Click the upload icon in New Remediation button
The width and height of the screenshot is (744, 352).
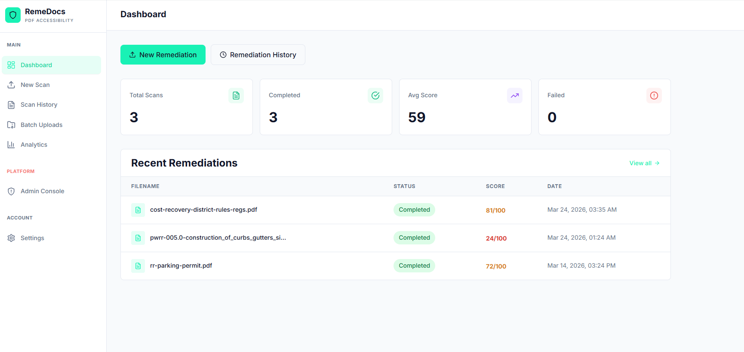132,55
